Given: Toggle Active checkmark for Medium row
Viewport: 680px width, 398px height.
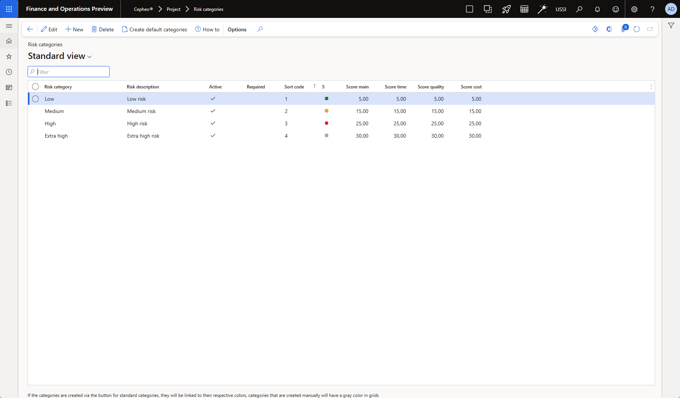Looking at the screenshot, I should pyautogui.click(x=213, y=111).
